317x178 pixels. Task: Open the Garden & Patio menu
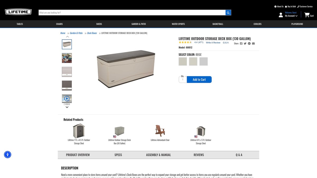click(x=139, y=24)
